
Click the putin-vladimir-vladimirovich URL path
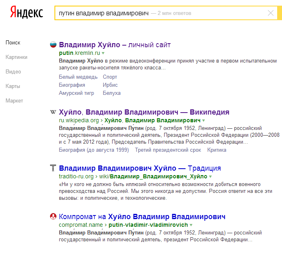(x=148, y=225)
